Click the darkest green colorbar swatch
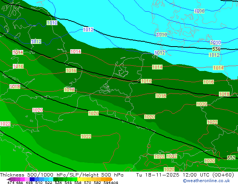Screen dimensions: 238x184 56,179
